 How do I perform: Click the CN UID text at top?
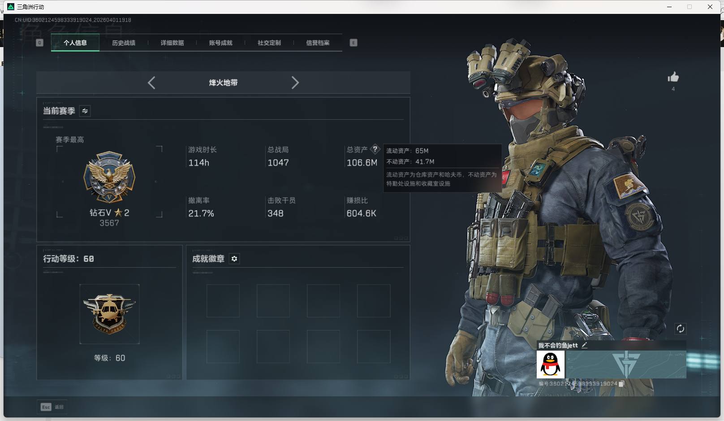(73, 20)
